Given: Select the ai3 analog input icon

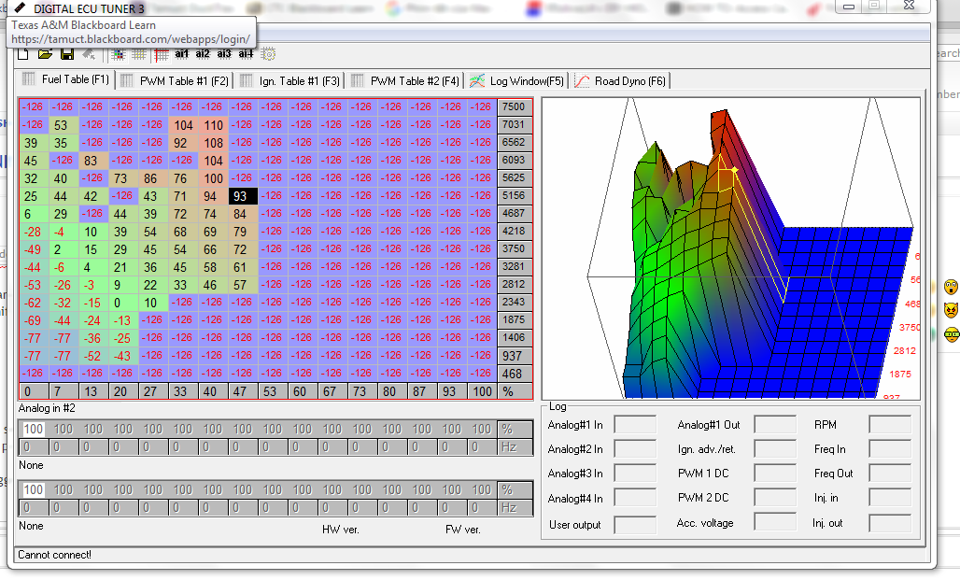Looking at the screenshot, I should pos(224,54).
